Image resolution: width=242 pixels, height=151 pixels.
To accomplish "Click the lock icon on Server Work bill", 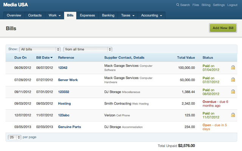I will pyautogui.click(x=233, y=80).
